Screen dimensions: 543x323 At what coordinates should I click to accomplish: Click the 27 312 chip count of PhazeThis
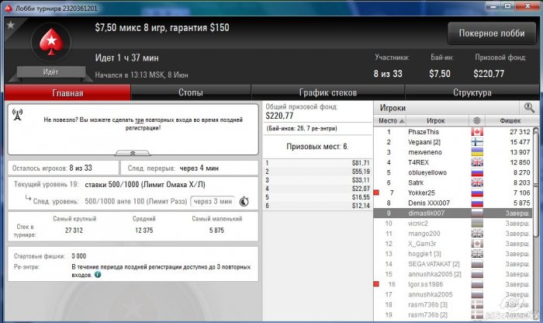tap(520, 132)
